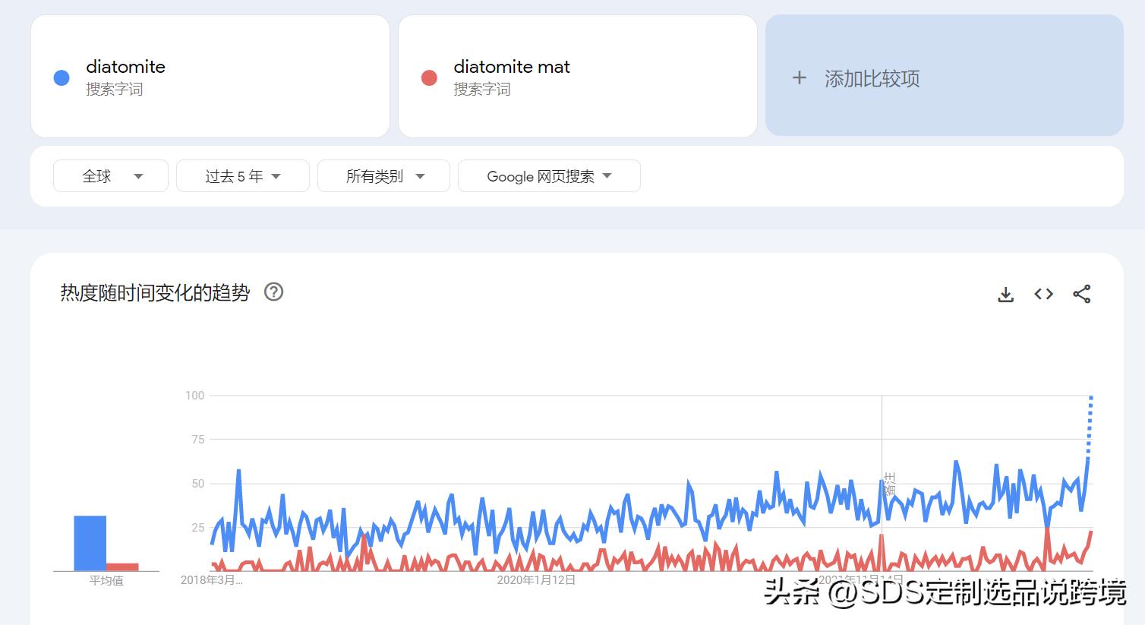Edit the diatomite mat search term card

(x=577, y=77)
